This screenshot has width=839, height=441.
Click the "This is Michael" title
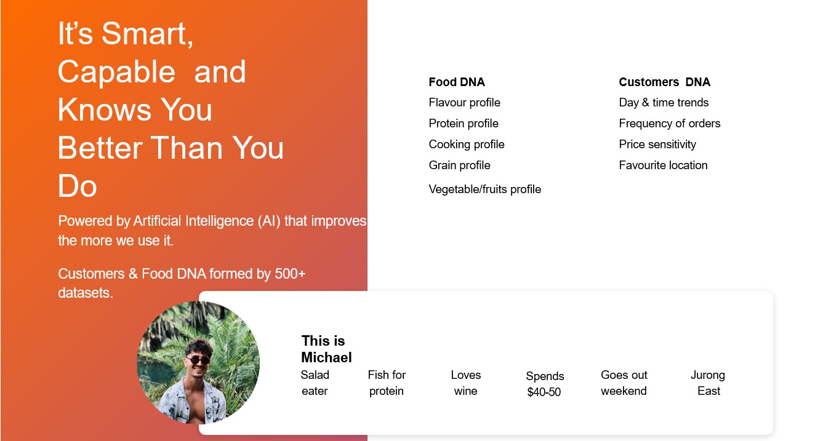click(326, 349)
